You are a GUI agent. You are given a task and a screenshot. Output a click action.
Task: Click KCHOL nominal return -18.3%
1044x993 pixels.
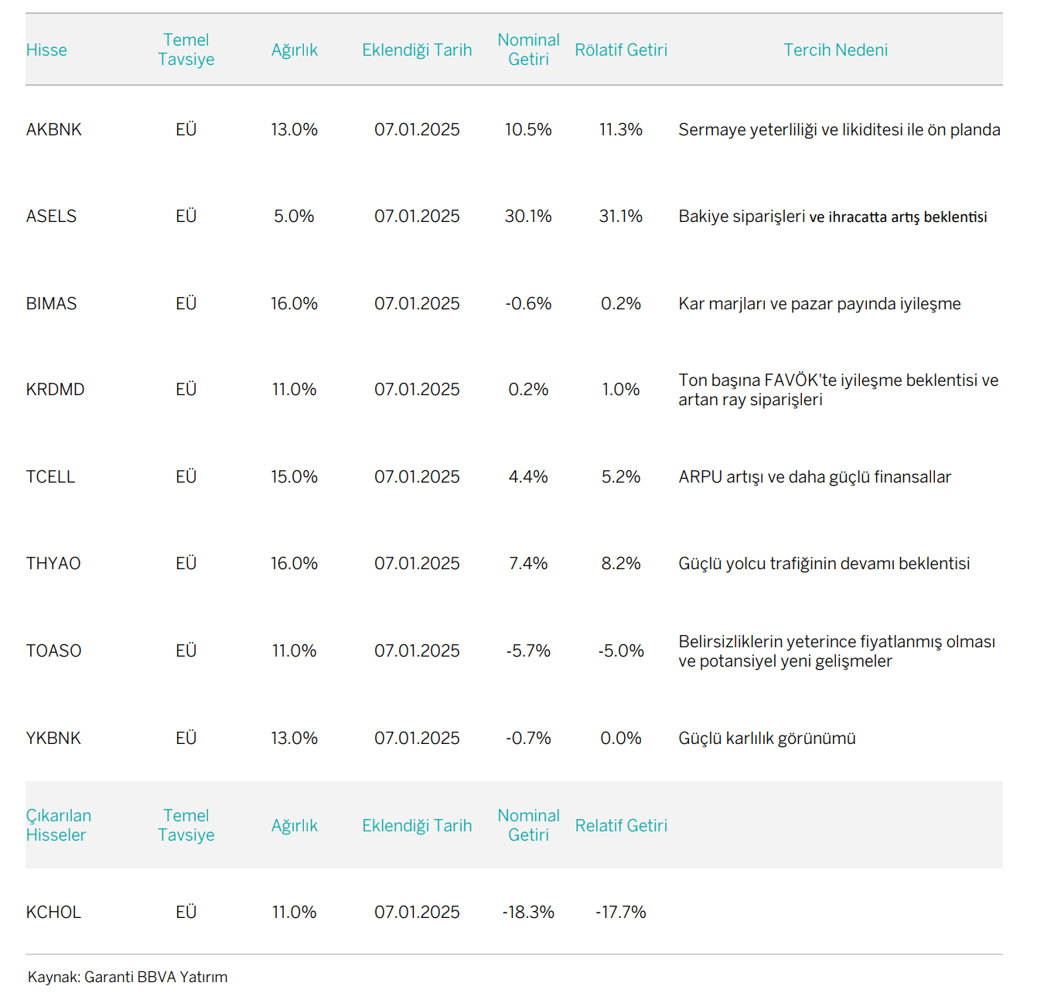pos(528,913)
